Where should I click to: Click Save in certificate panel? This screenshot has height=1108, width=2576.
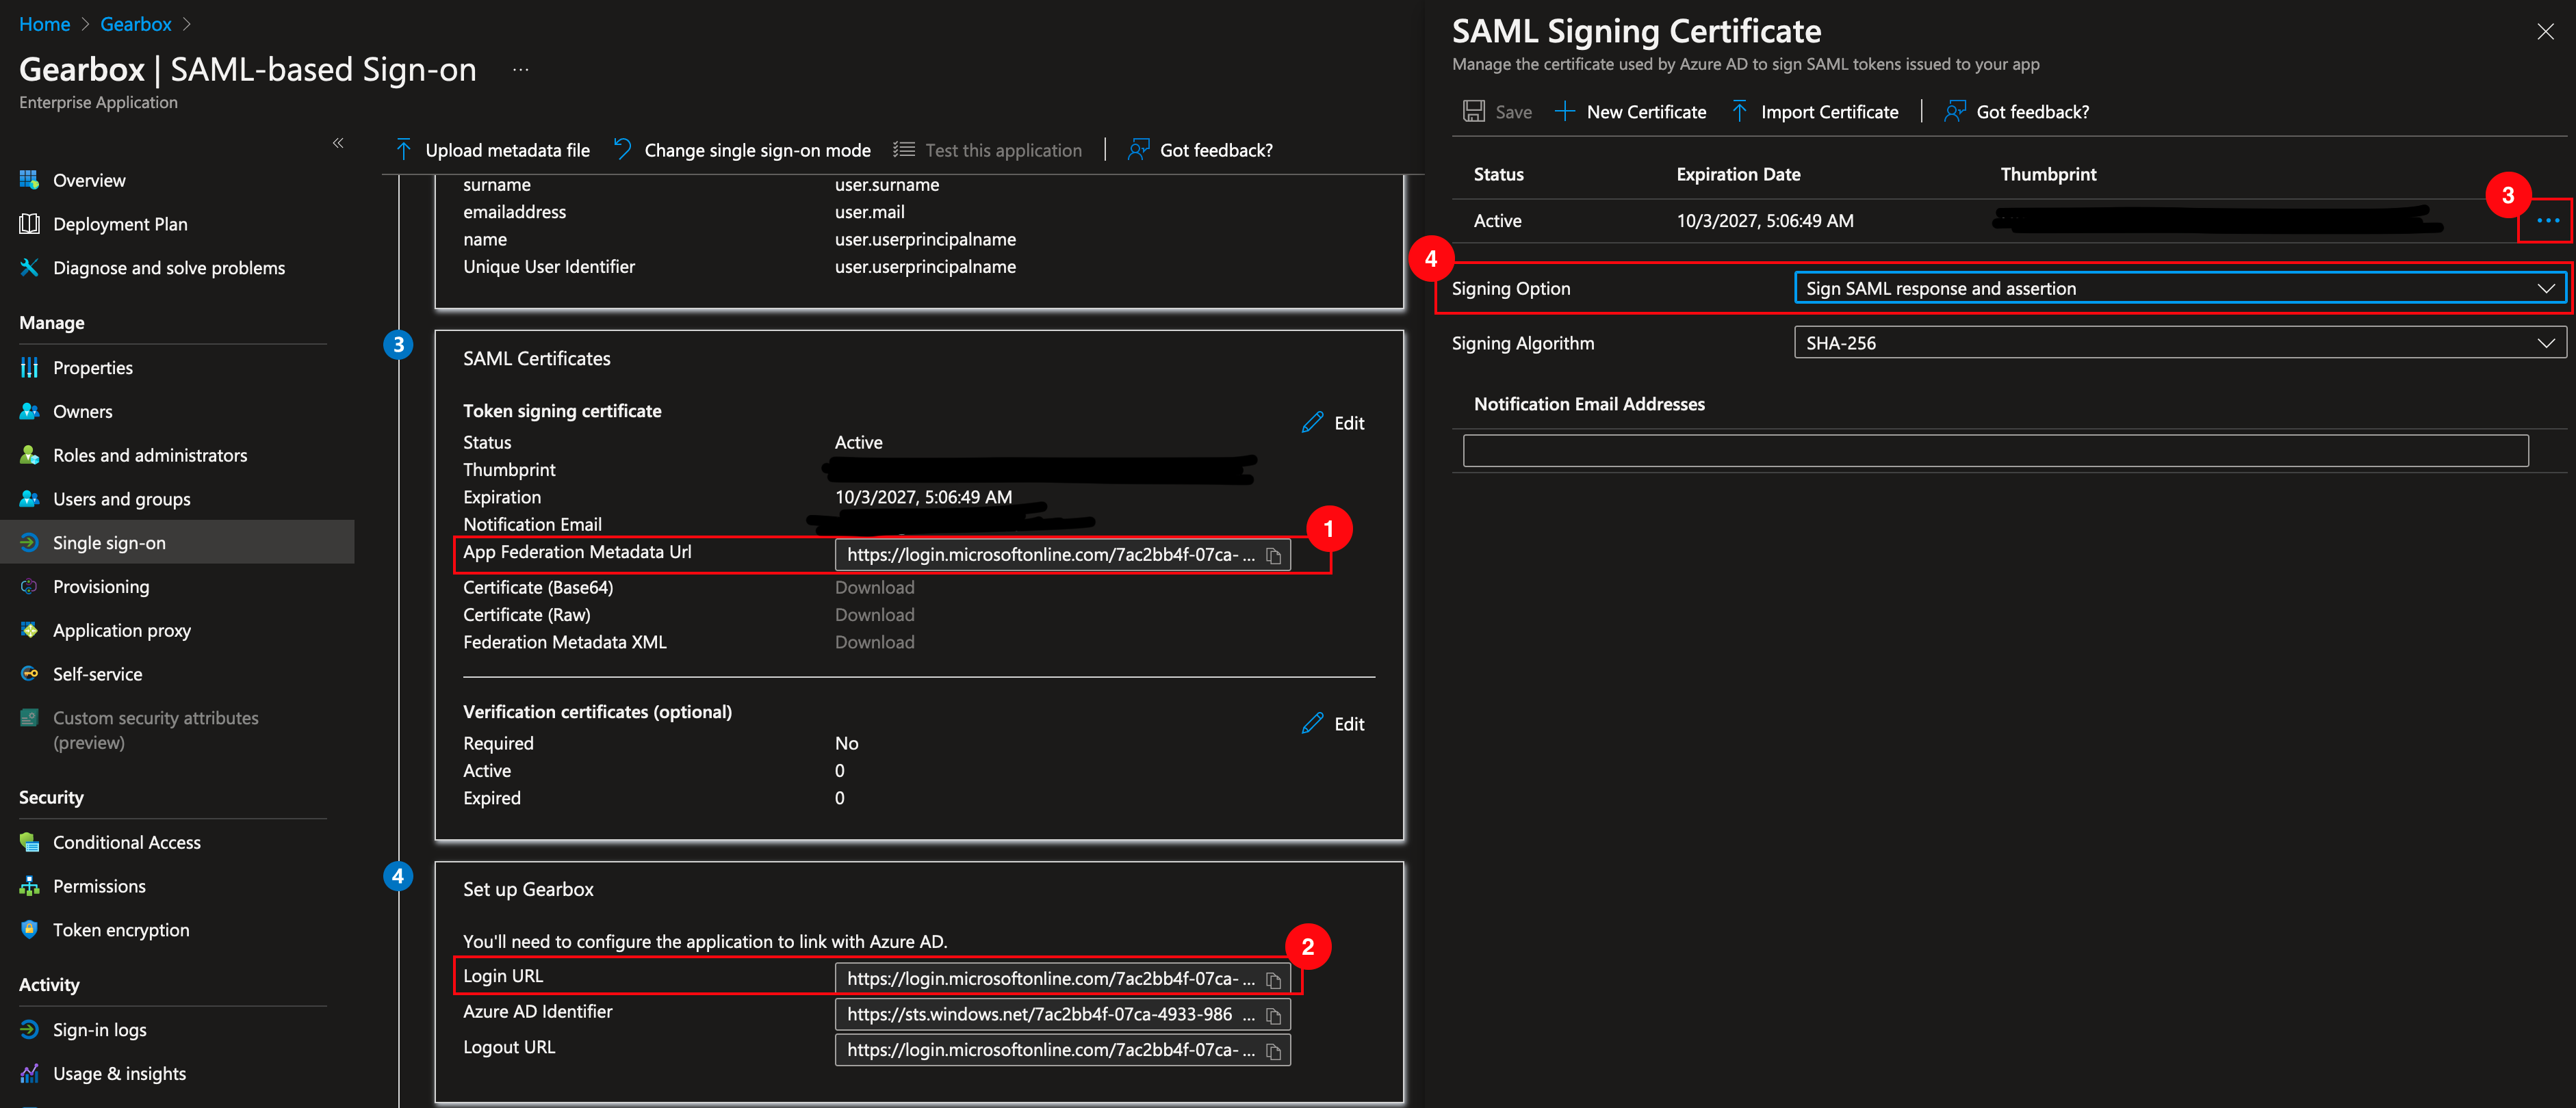click(x=1497, y=112)
